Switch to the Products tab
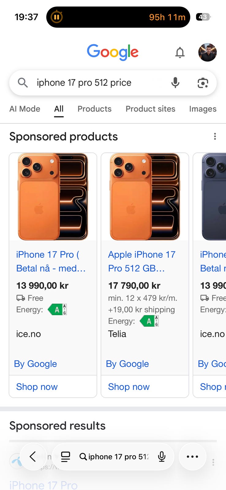226x490 pixels. (94, 109)
